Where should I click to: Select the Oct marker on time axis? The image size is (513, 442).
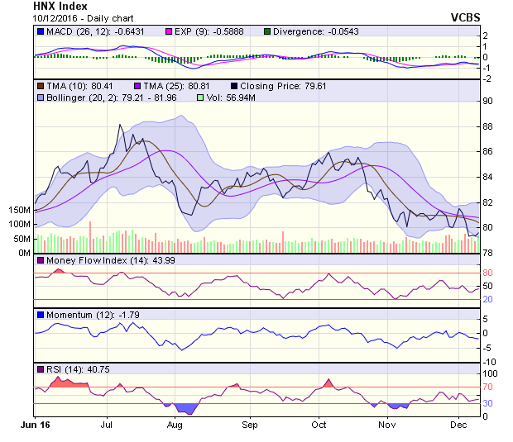click(x=318, y=423)
